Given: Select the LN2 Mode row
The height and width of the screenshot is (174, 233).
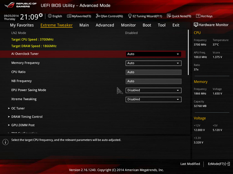Looking at the screenshot, I should [x=93, y=33].
